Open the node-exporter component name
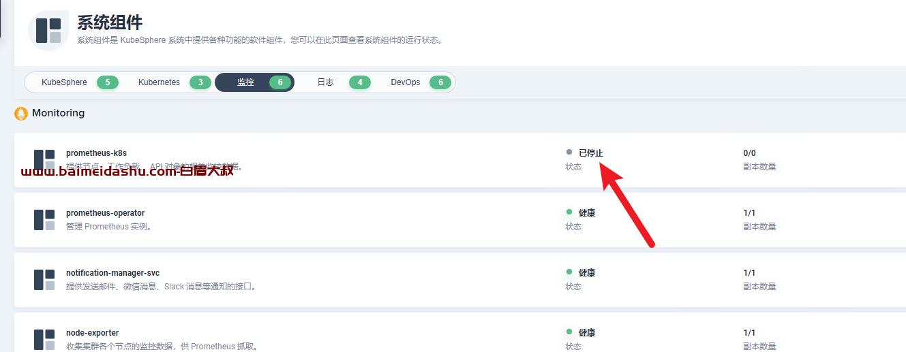The image size is (906, 352). tap(92, 333)
